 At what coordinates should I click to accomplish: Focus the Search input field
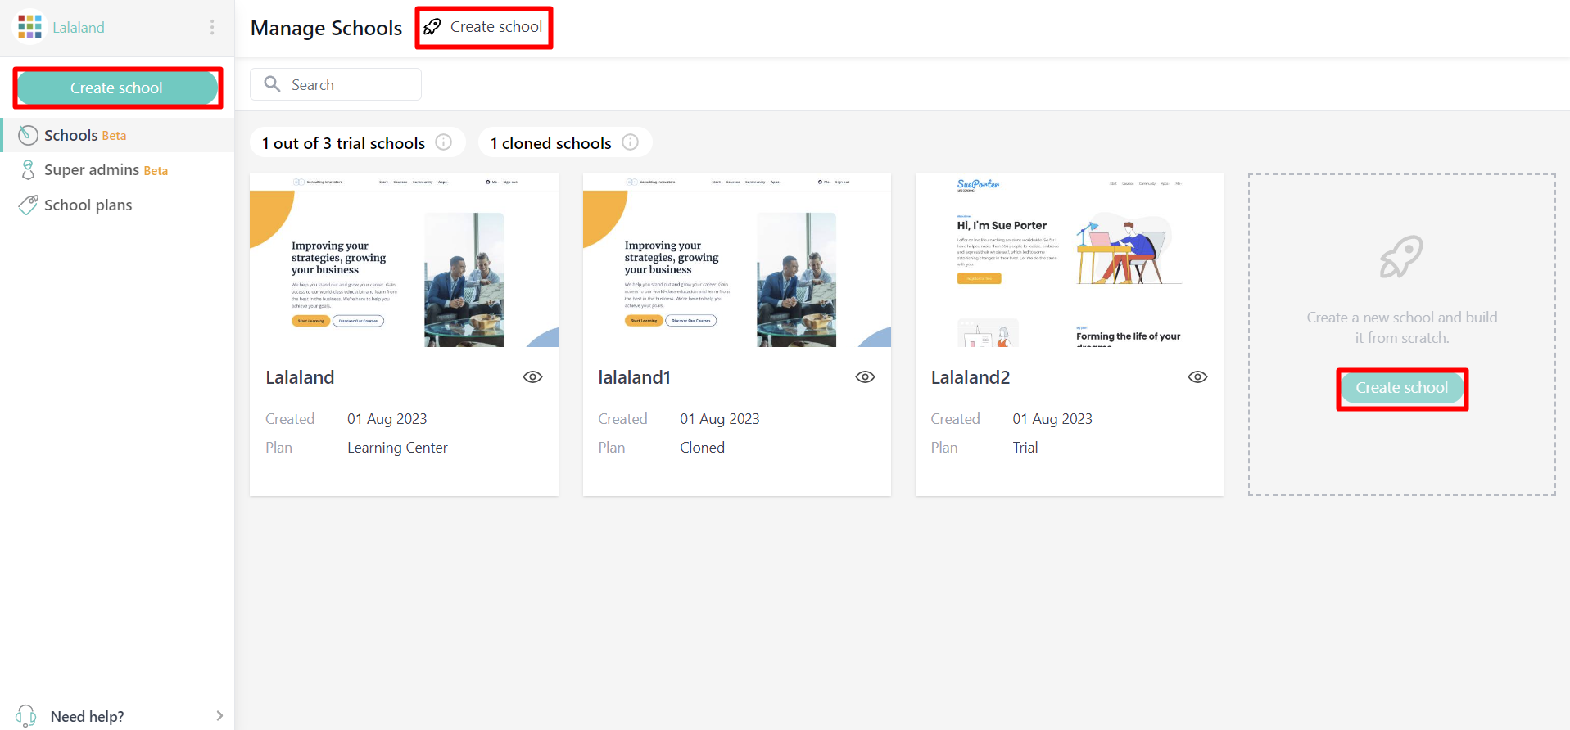pos(352,85)
